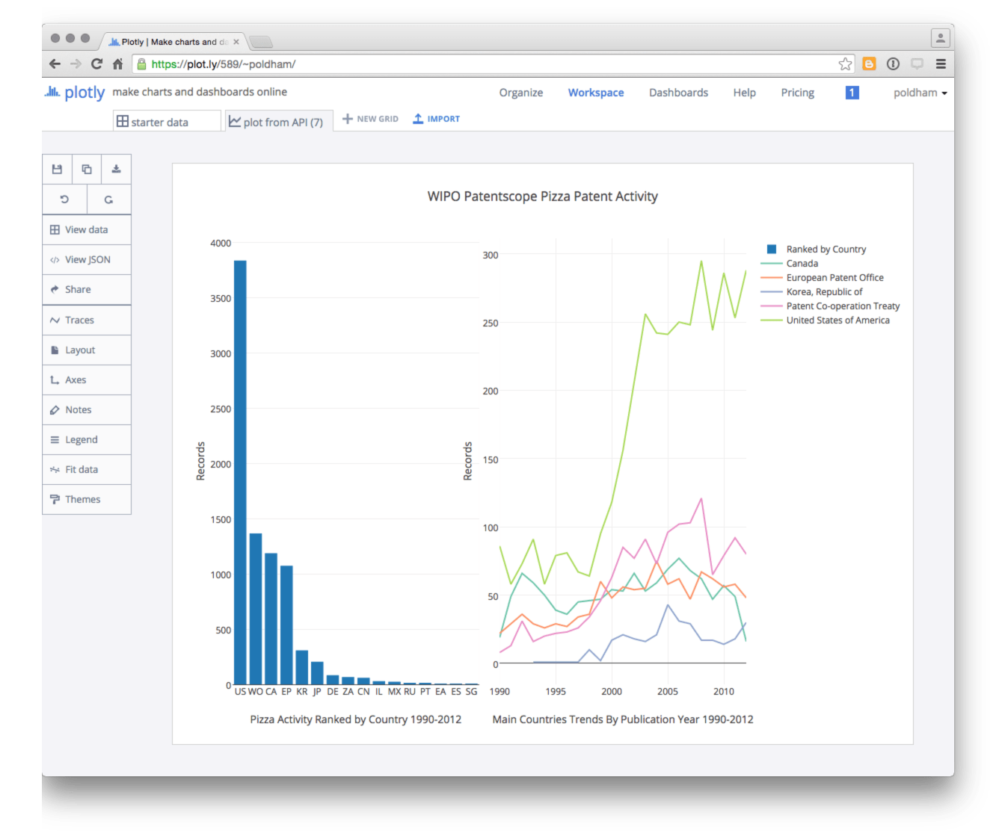Viewport: 996px width, 836px height.
Task: Open the browser menu with three lines
Action: coord(941,64)
